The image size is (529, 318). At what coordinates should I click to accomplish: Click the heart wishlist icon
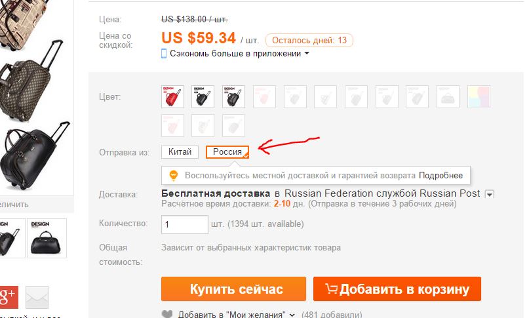click(167, 314)
